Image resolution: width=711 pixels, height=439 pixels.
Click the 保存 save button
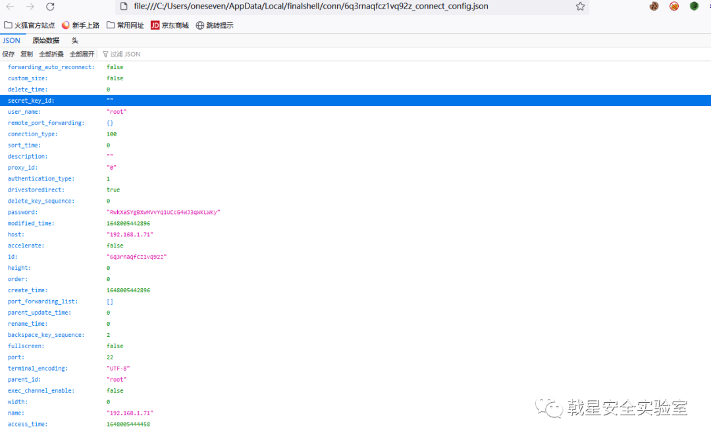click(x=8, y=54)
